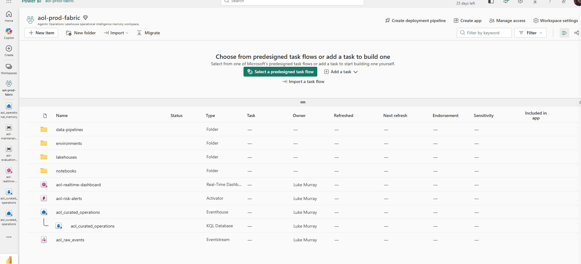This screenshot has height=264, width=581.
Task: Open the aol_curated_operations KQL Database name
Action: pyautogui.click(x=92, y=226)
